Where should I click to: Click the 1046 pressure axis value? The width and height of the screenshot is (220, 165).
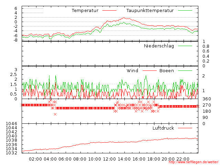click(x=11, y=124)
